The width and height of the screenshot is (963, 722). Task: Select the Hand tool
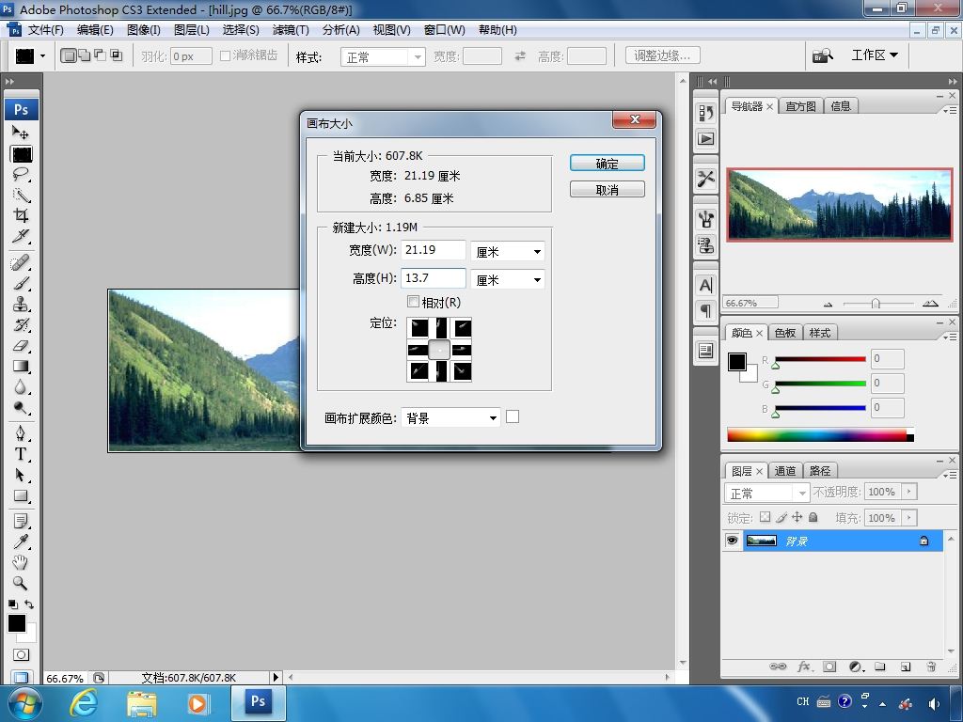[21, 562]
